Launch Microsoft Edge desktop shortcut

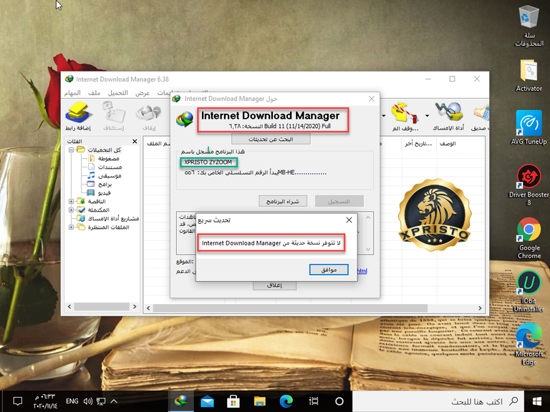click(529, 345)
